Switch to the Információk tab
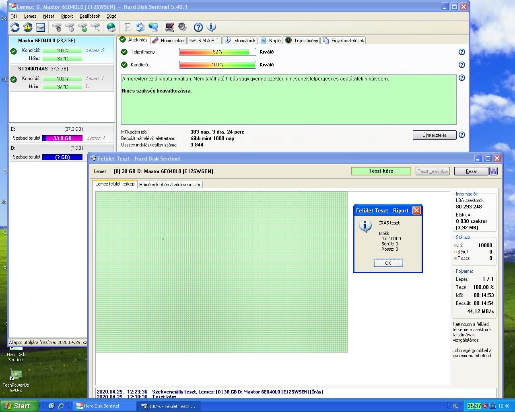 point(240,40)
